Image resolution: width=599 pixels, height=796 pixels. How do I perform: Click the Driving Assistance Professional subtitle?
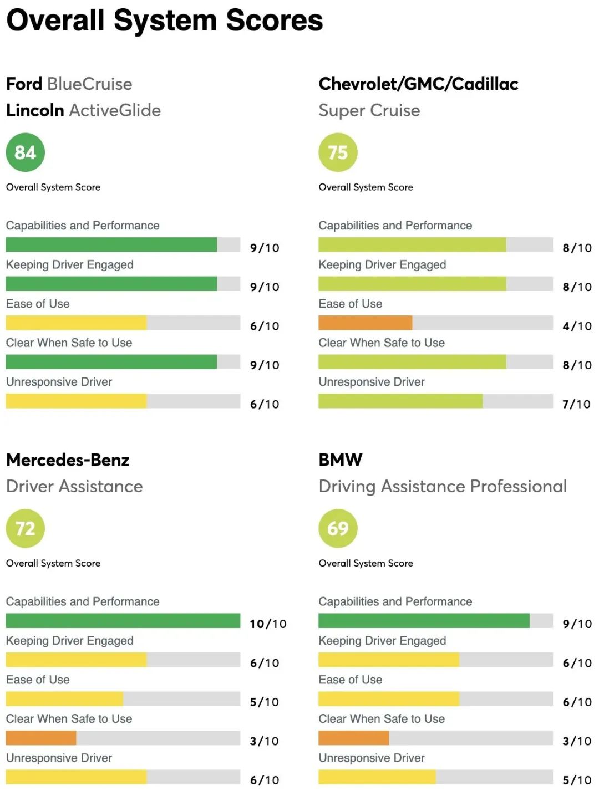tap(443, 486)
